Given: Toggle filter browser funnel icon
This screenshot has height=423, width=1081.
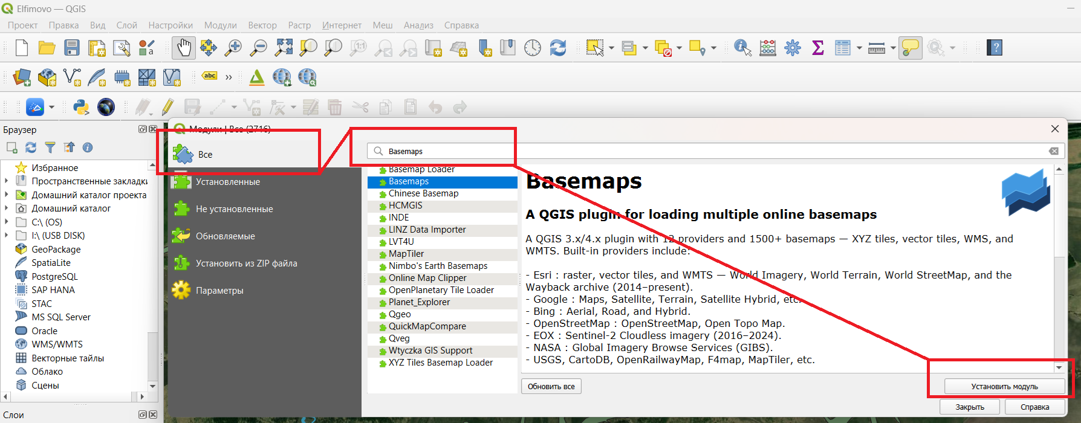Looking at the screenshot, I should coord(50,147).
